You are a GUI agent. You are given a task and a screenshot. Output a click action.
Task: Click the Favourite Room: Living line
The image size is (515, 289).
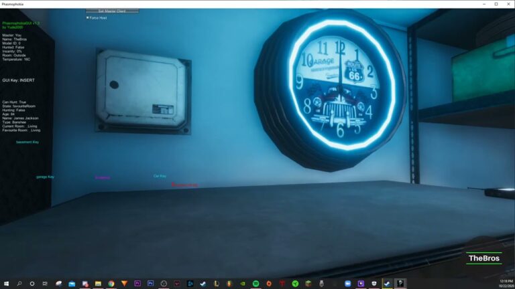pyautogui.click(x=21, y=130)
